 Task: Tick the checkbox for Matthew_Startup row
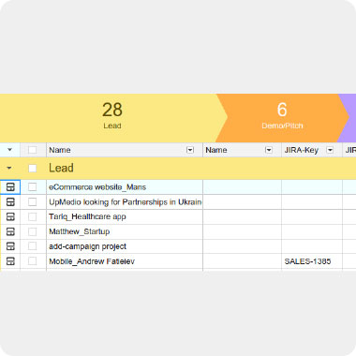[x=32, y=231]
